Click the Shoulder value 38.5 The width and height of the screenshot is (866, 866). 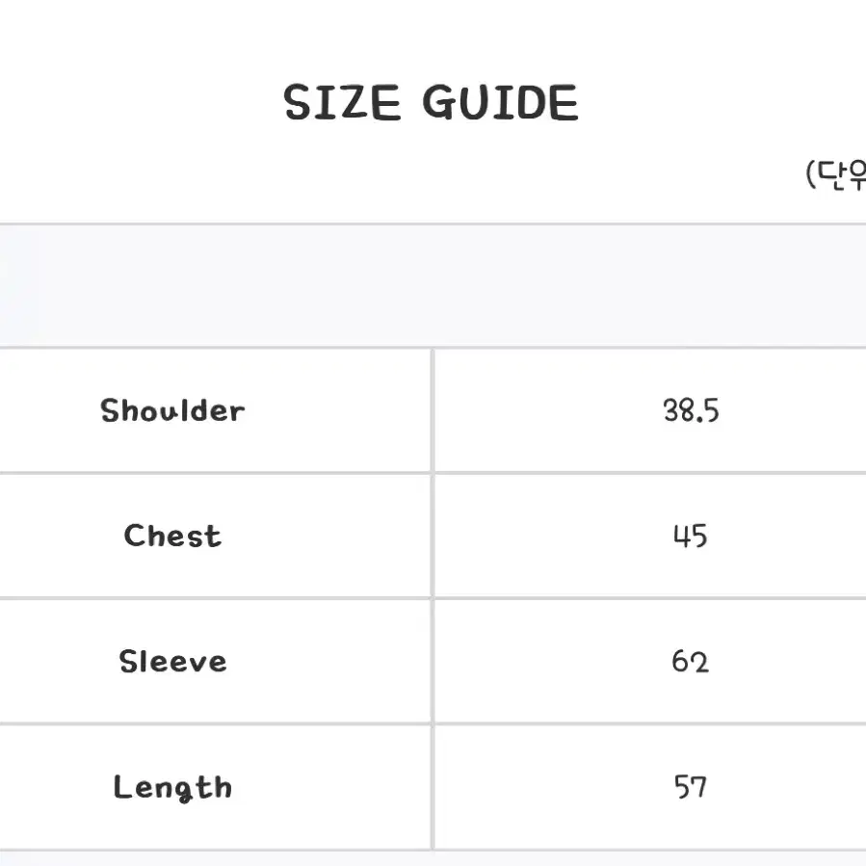(x=691, y=411)
